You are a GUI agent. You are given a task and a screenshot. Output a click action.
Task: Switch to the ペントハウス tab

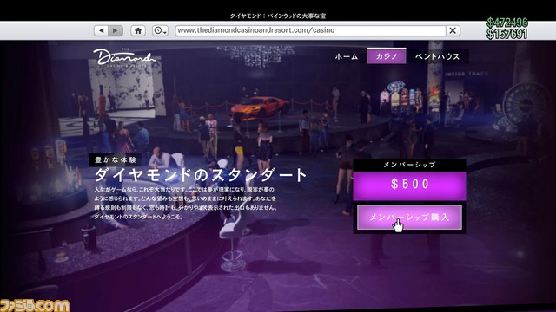click(437, 56)
